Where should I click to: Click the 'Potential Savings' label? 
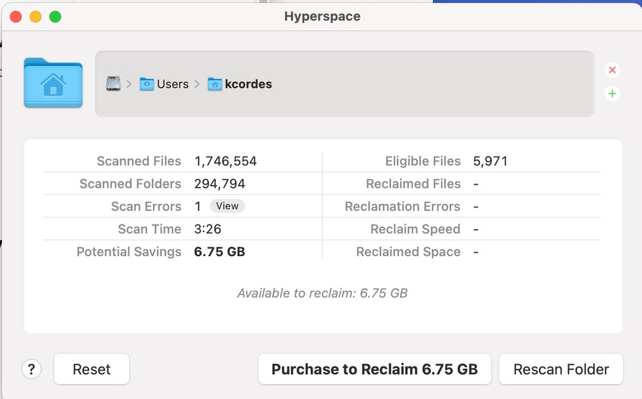(x=129, y=251)
